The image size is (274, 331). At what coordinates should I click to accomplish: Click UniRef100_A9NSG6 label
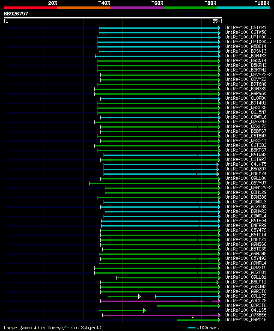[246, 245]
